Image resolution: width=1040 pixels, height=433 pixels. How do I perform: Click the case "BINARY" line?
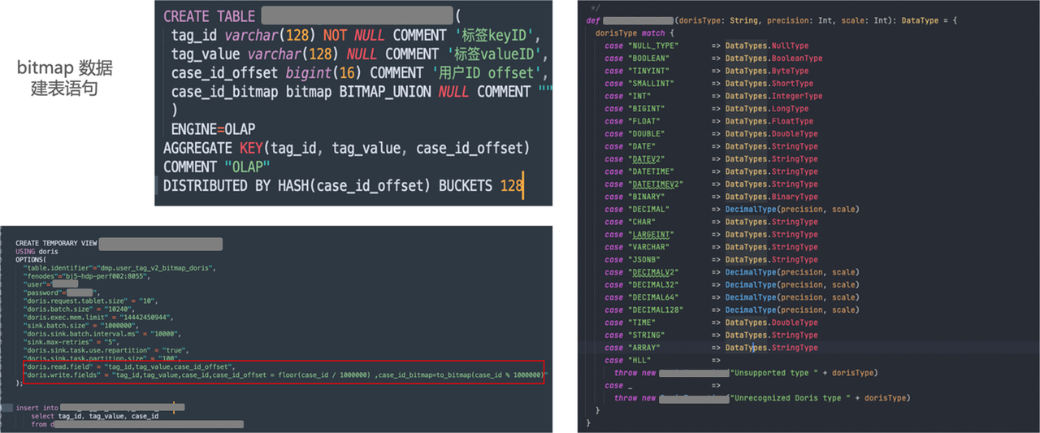(x=711, y=197)
